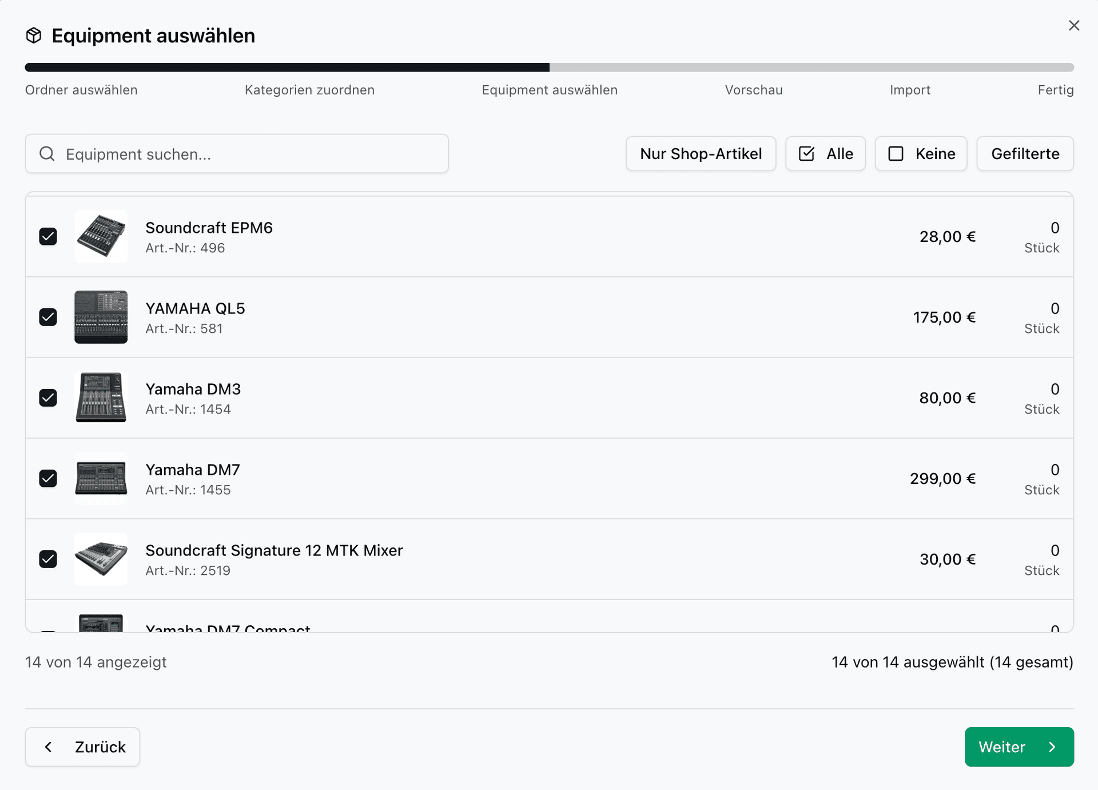Image resolution: width=1098 pixels, height=790 pixels.
Task: Click the Stück quantity of Soundcraft EPM6
Action: pyautogui.click(x=1041, y=237)
